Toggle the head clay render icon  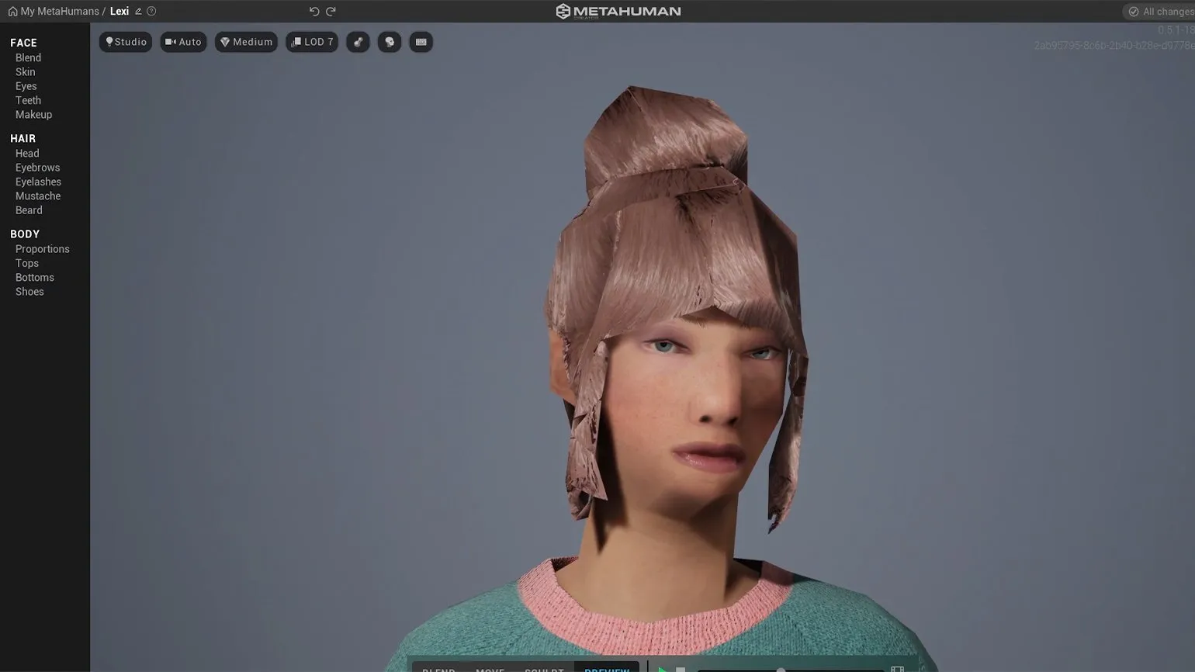coord(390,42)
